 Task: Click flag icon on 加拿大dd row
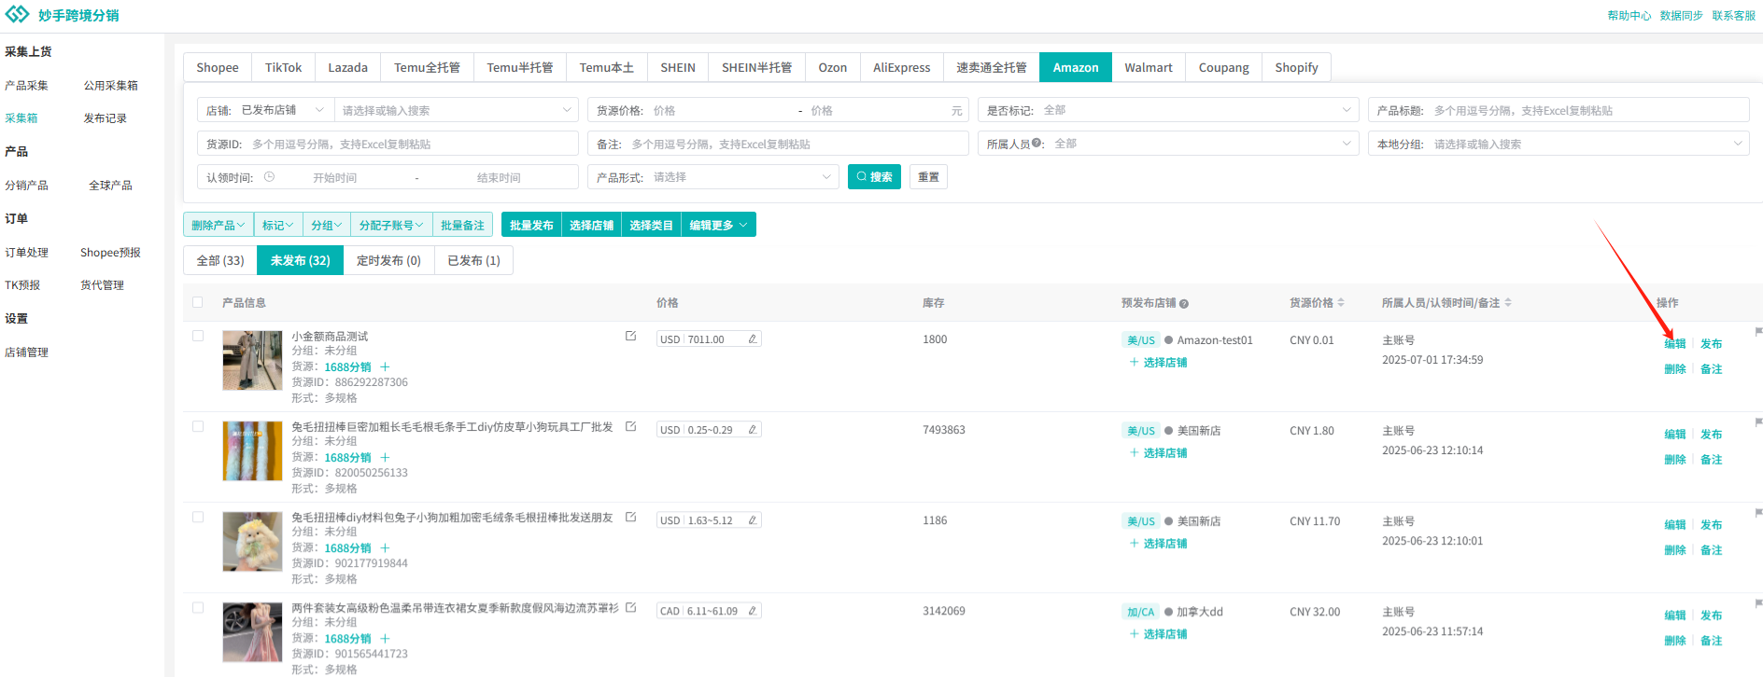coord(1758,603)
